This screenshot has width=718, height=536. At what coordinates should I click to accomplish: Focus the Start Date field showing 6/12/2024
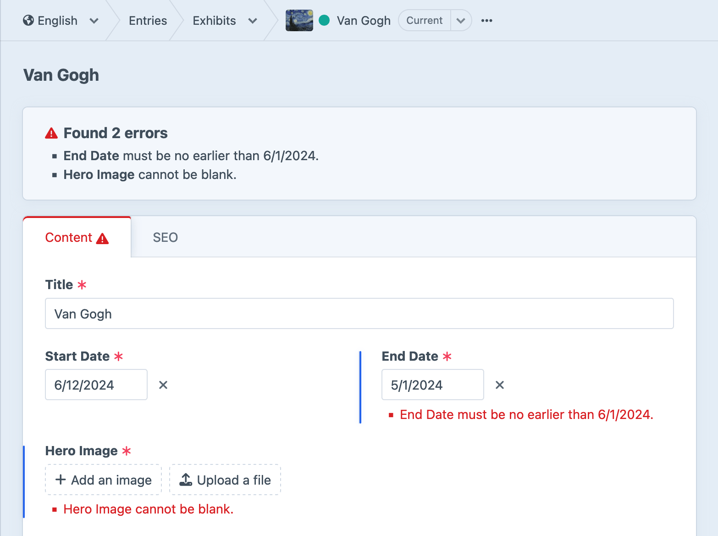[96, 385]
